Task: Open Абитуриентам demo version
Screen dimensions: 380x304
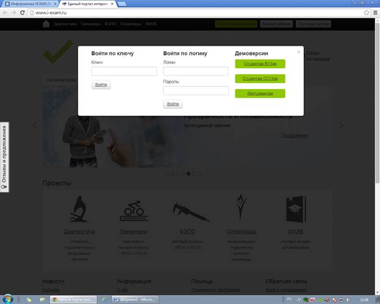Action: (x=260, y=93)
